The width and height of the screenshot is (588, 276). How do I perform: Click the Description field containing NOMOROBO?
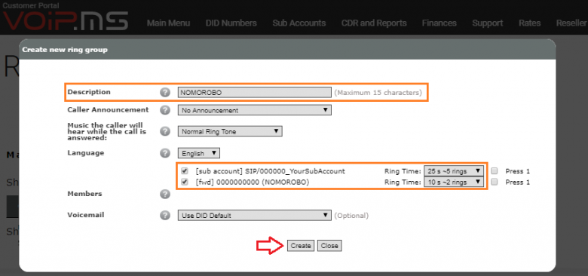click(255, 92)
